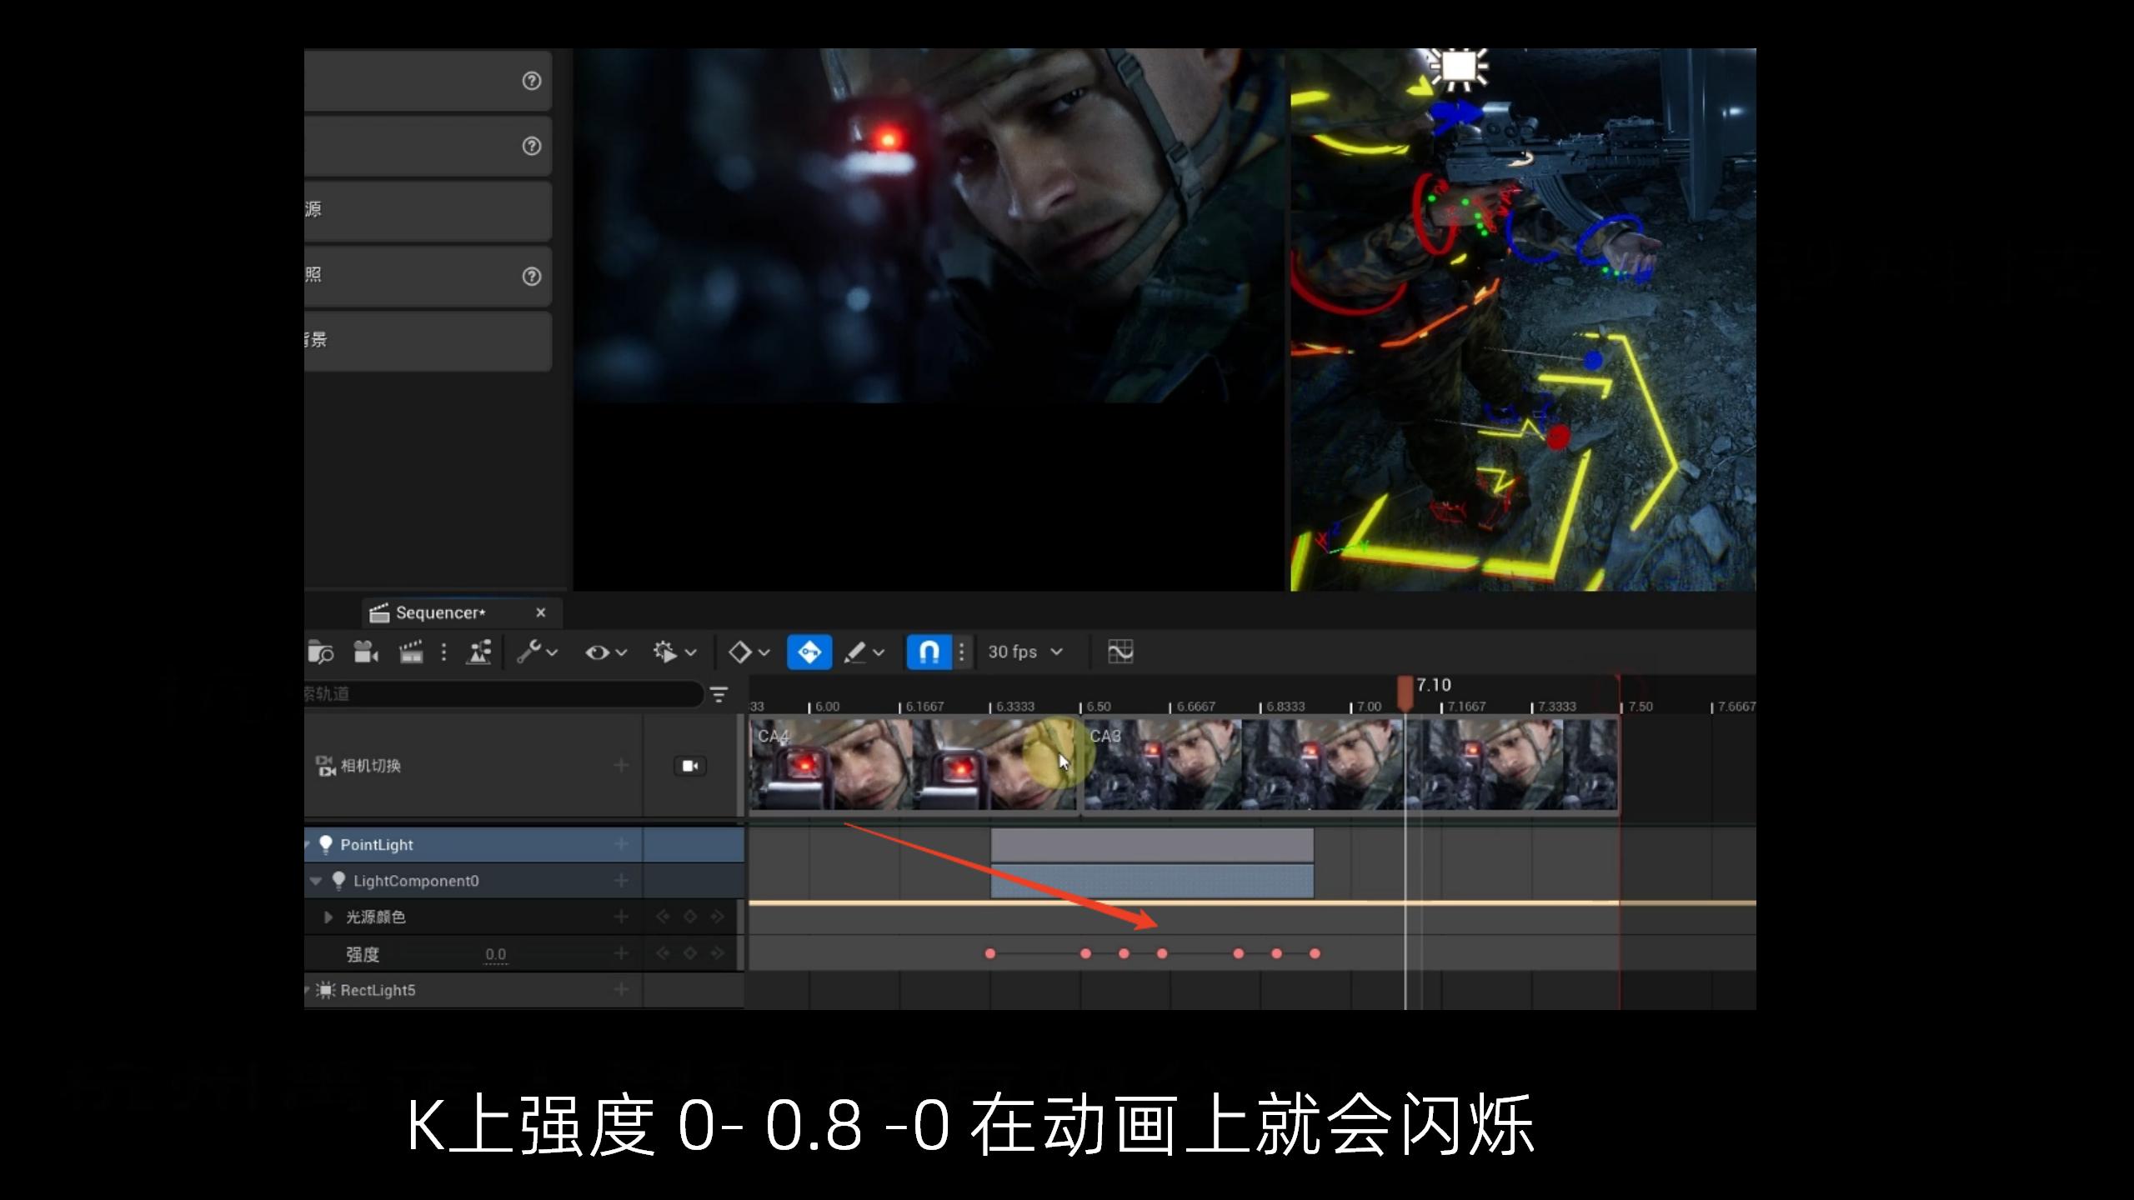Select the 相机切换 camera cuts track
Screen dimensions: 2134x1200
click(x=370, y=766)
